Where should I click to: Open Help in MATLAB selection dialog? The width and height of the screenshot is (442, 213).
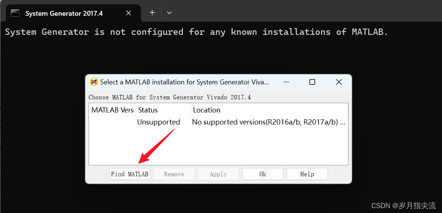tap(307, 174)
